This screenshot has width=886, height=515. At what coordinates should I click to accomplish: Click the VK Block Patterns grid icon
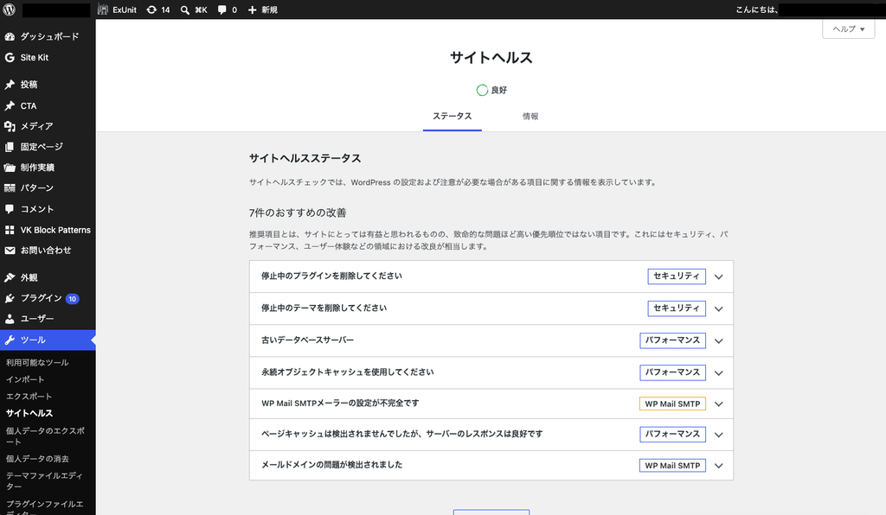tap(10, 230)
